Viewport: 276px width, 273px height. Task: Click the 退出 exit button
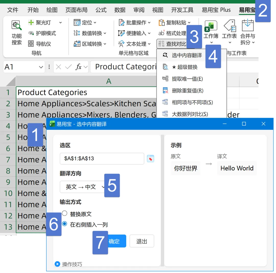point(142,241)
